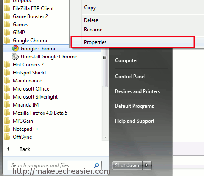Open the Maintenance folder label
Viewport: 204px width, 176px height.
[x=28, y=81]
